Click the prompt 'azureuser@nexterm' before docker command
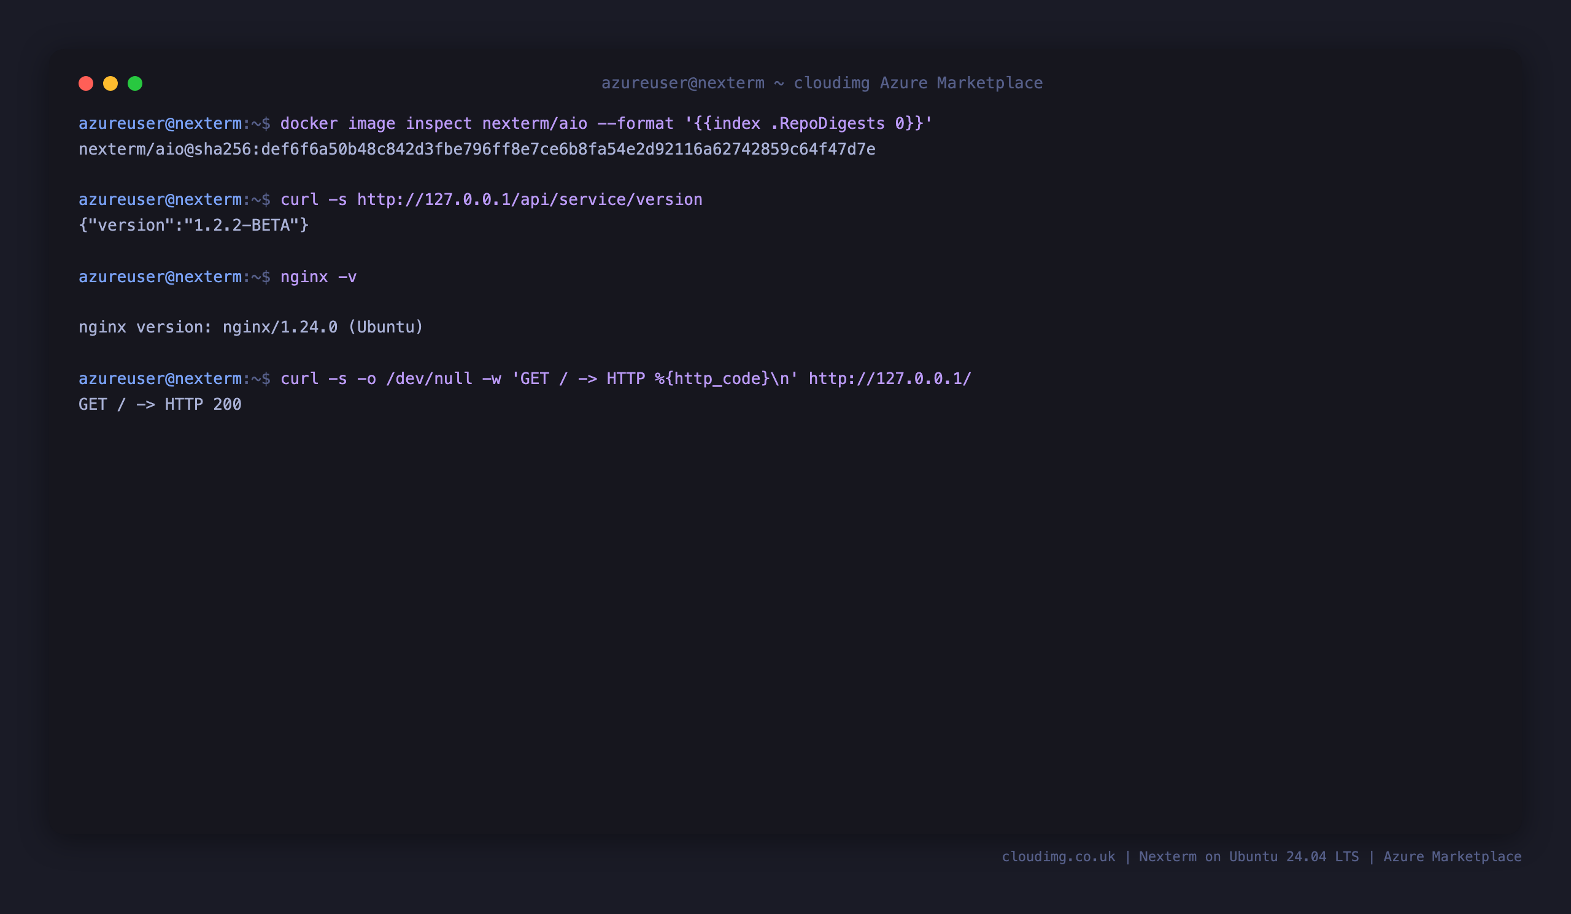Image resolution: width=1571 pixels, height=914 pixels. pos(160,123)
